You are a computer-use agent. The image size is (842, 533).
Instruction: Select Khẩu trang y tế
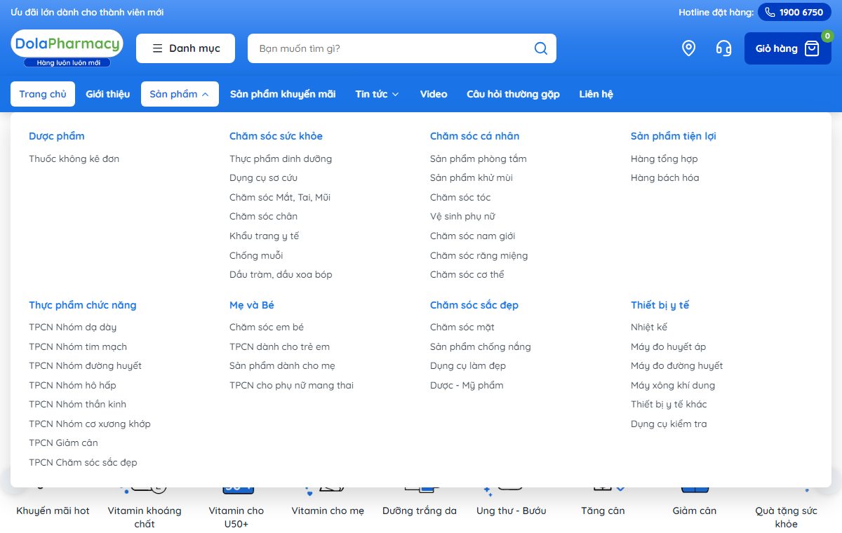coord(264,236)
